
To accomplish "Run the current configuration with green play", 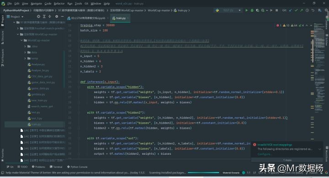I will [247, 10].
